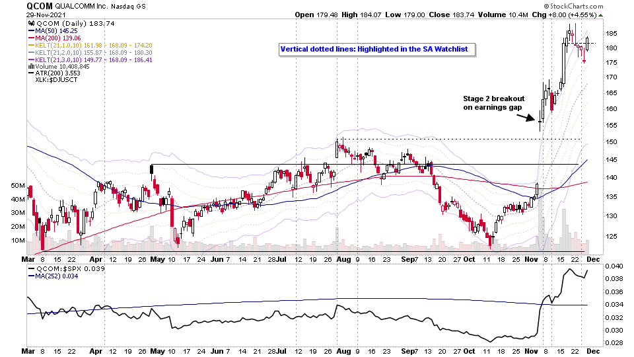The image size is (634, 357).
Task: Click the 0.040 relative strength axis label
Action: click(614, 266)
